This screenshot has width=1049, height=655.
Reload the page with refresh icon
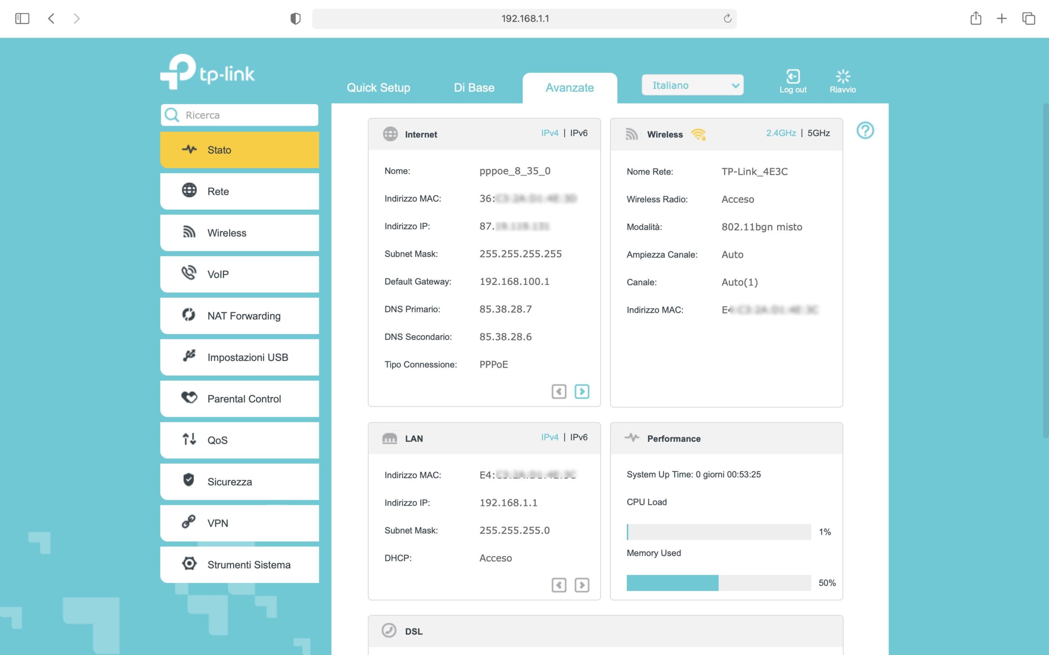click(727, 18)
